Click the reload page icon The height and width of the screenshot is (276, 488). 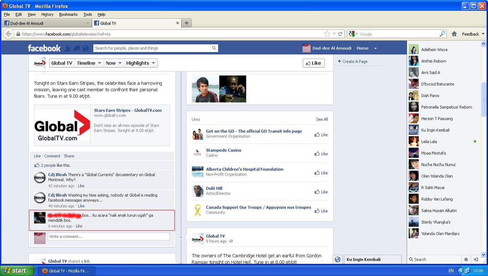tap(340, 34)
